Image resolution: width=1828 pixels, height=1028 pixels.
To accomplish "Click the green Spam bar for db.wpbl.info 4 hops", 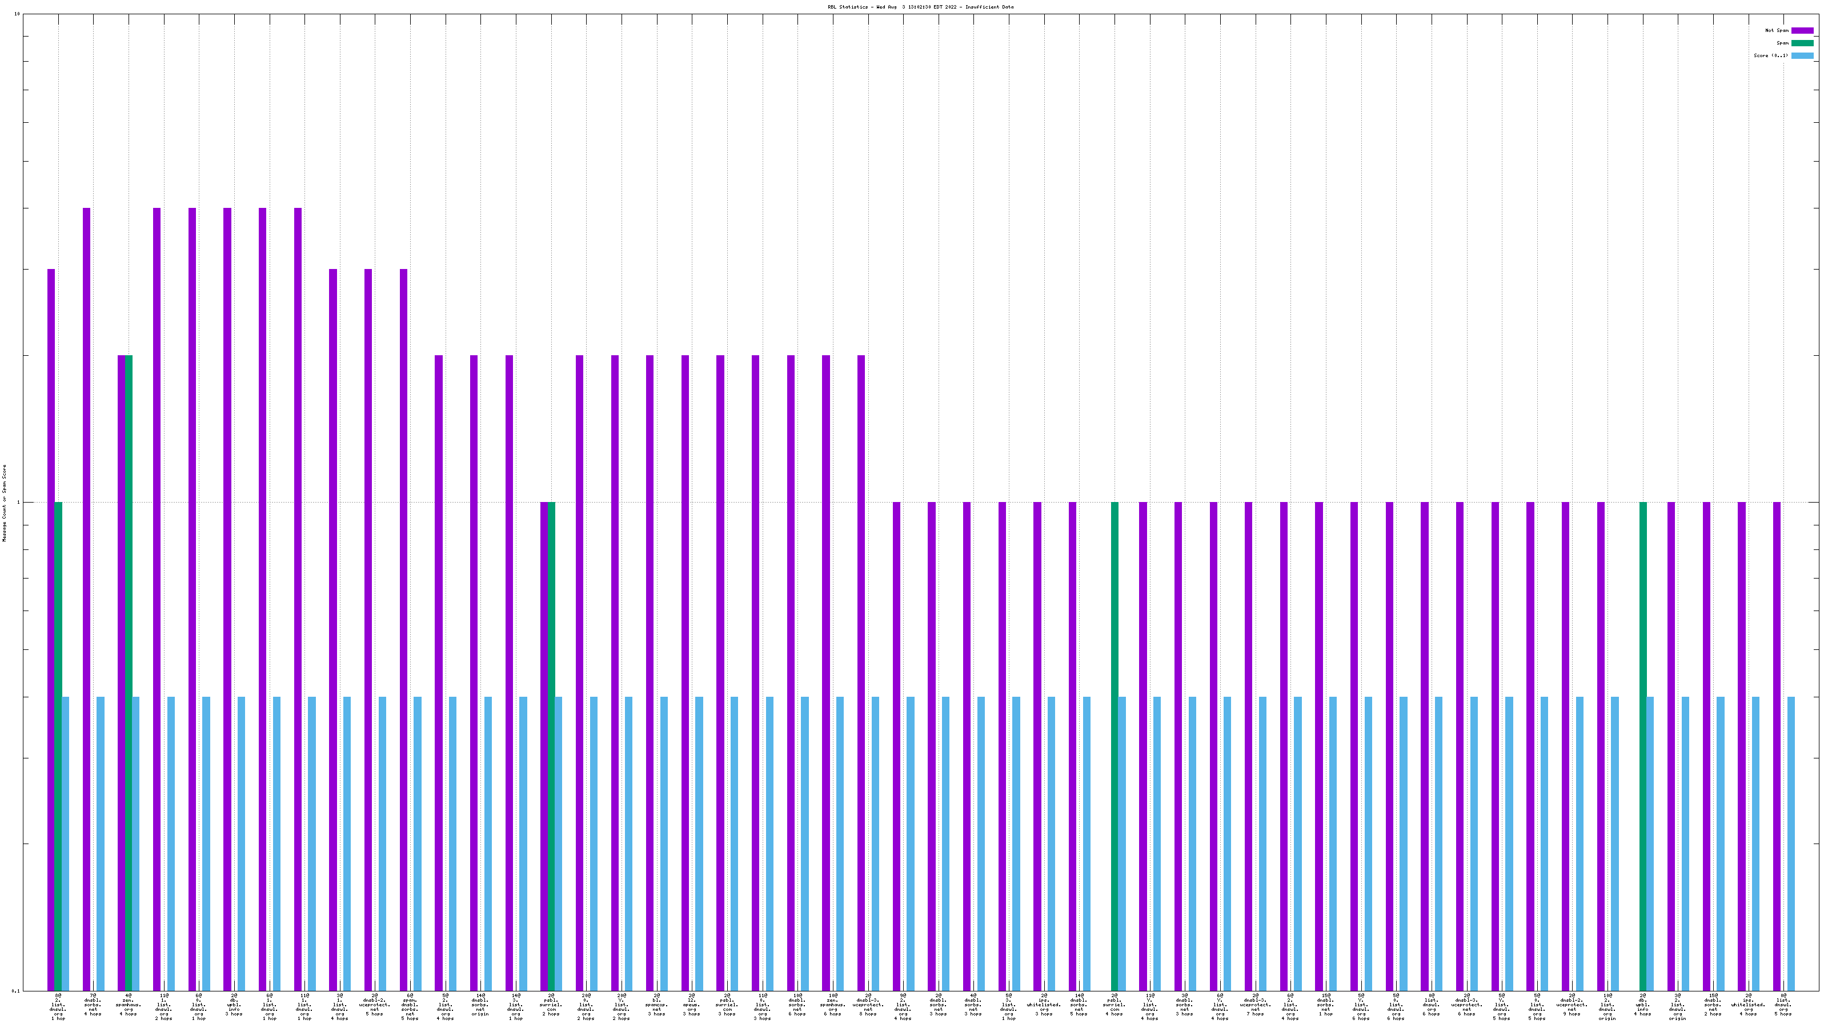I will [x=1643, y=745].
